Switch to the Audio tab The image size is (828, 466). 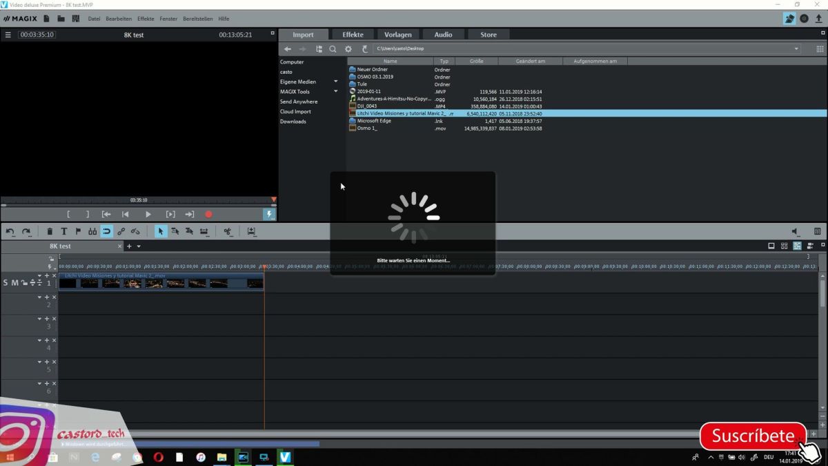click(x=443, y=35)
